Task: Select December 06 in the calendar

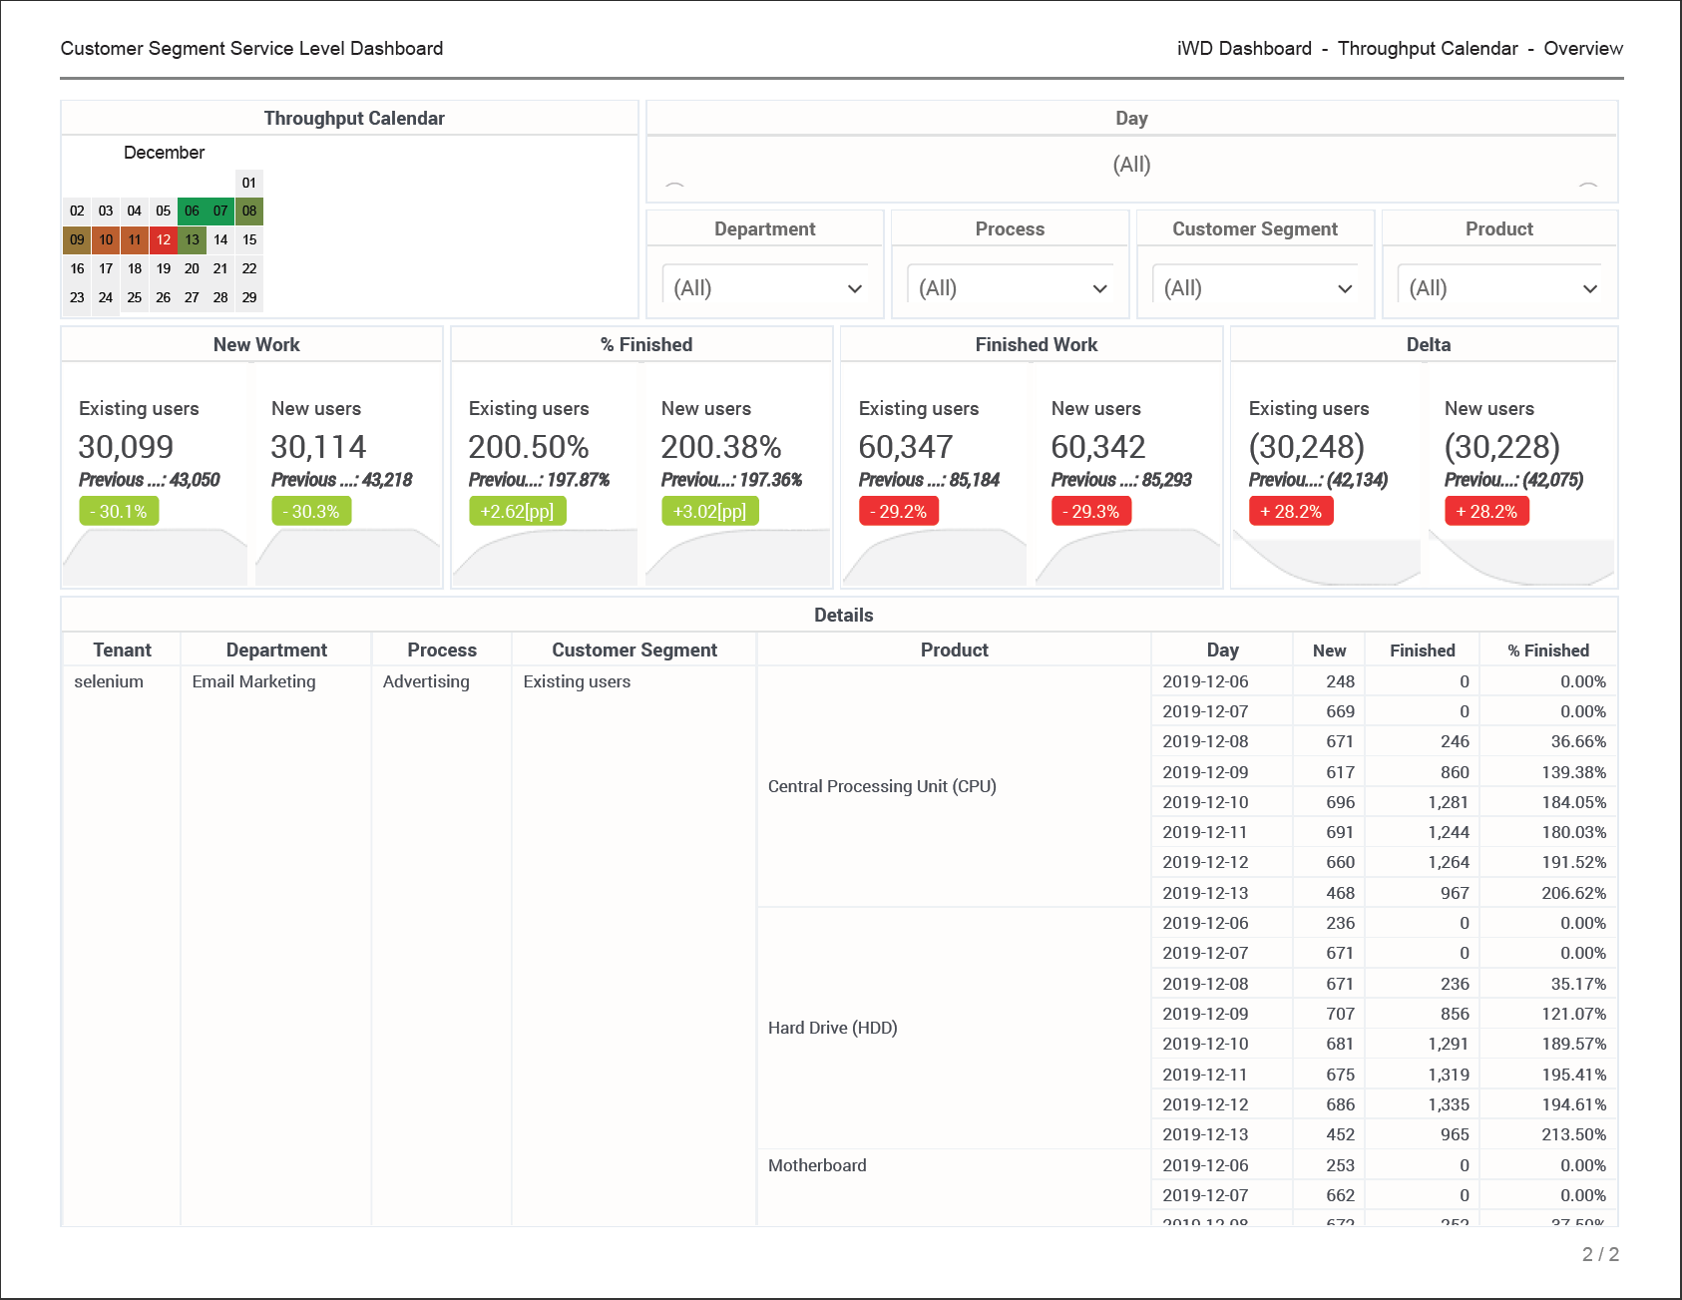Action: pyautogui.click(x=192, y=211)
